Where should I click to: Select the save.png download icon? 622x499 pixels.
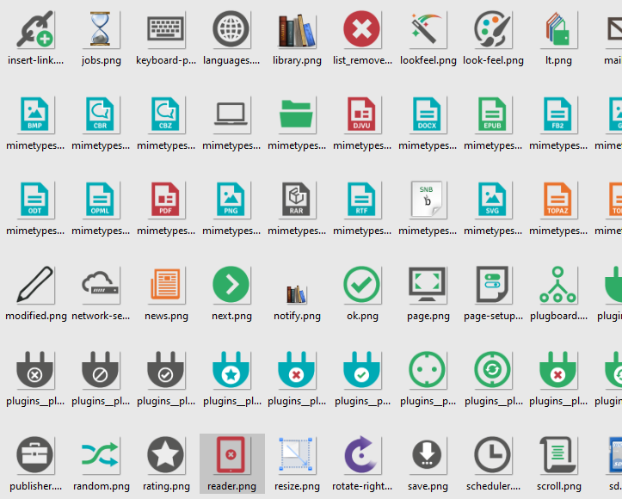(427, 455)
